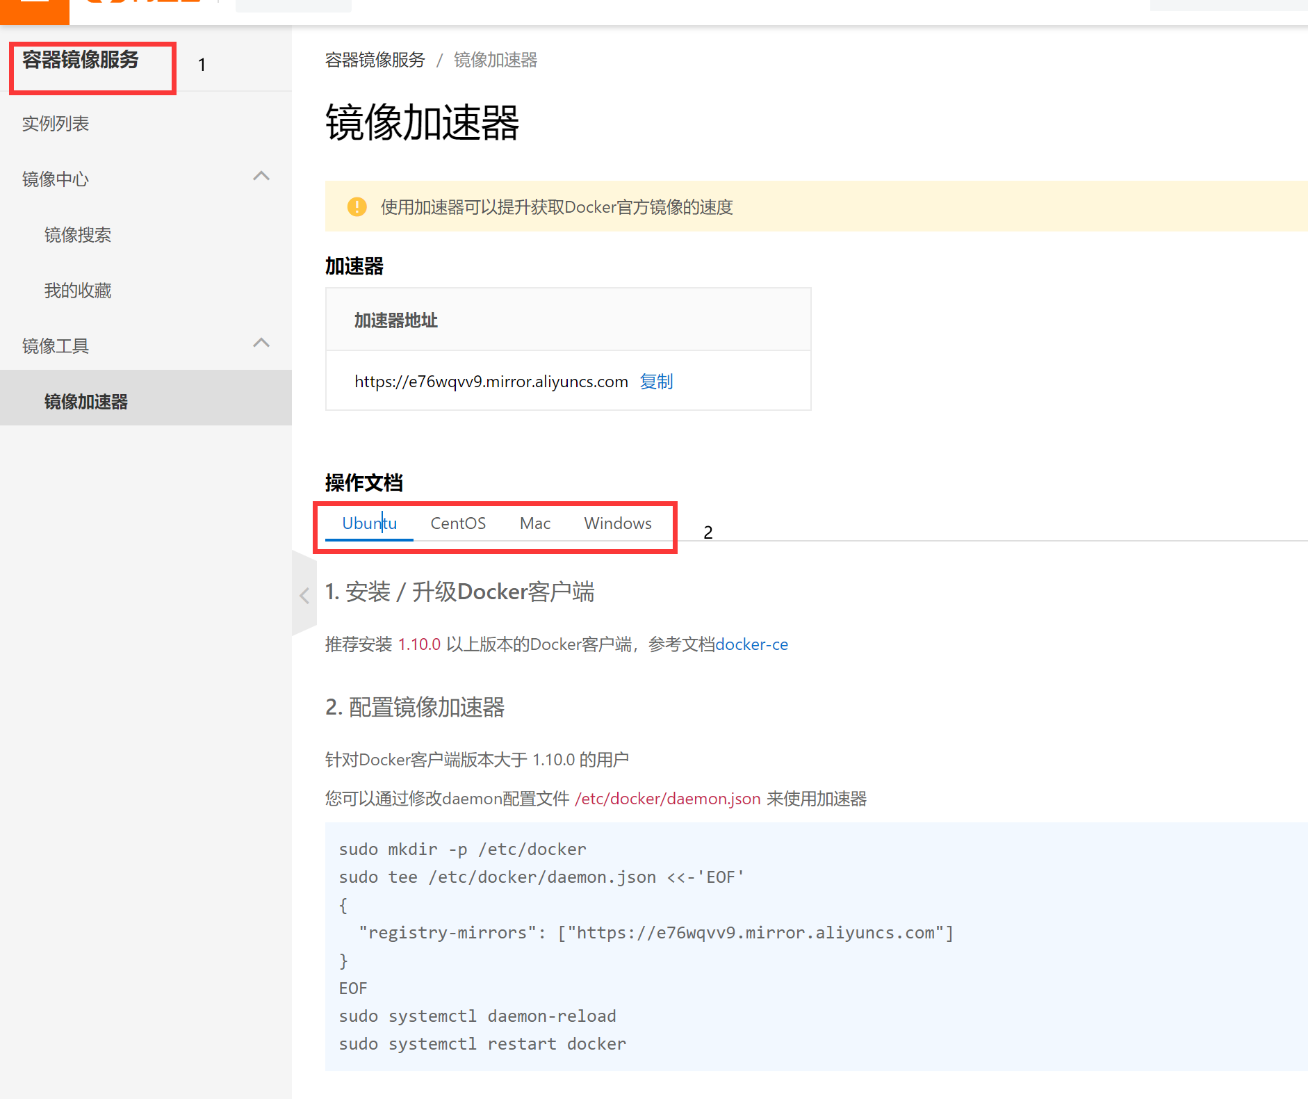Switch to the Windows tab
This screenshot has height=1099, width=1308.
tap(618, 523)
